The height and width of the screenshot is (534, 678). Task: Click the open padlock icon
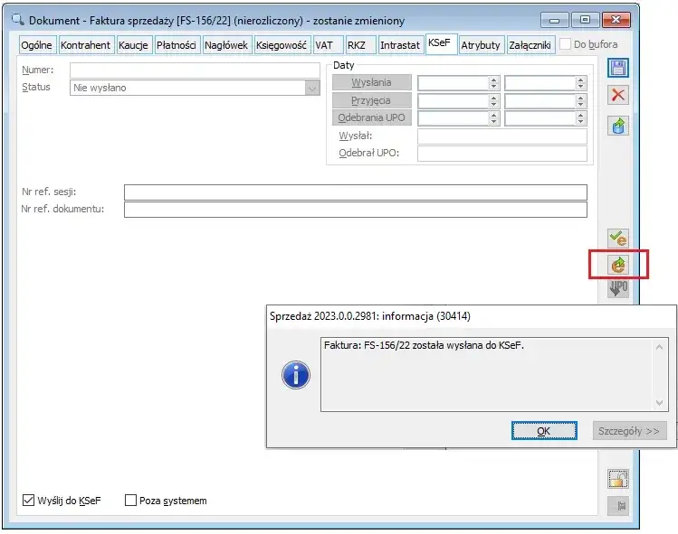click(x=618, y=479)
